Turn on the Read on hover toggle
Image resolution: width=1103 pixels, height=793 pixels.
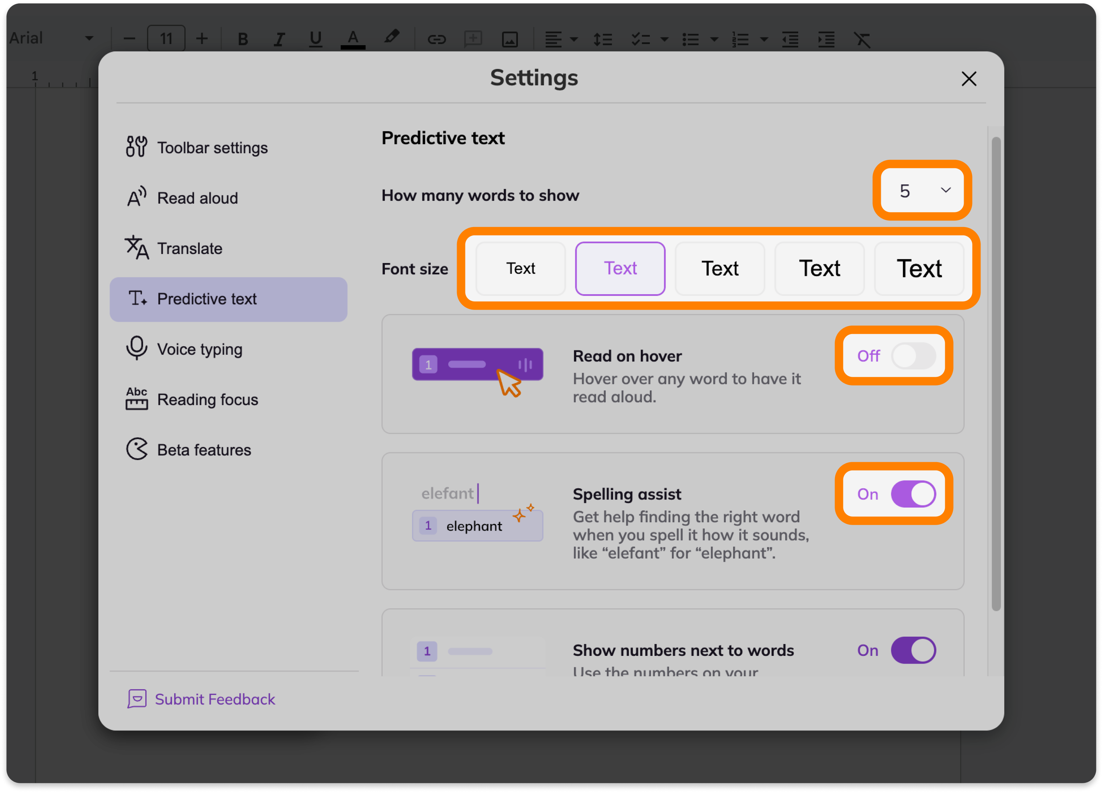coord(913,356)
